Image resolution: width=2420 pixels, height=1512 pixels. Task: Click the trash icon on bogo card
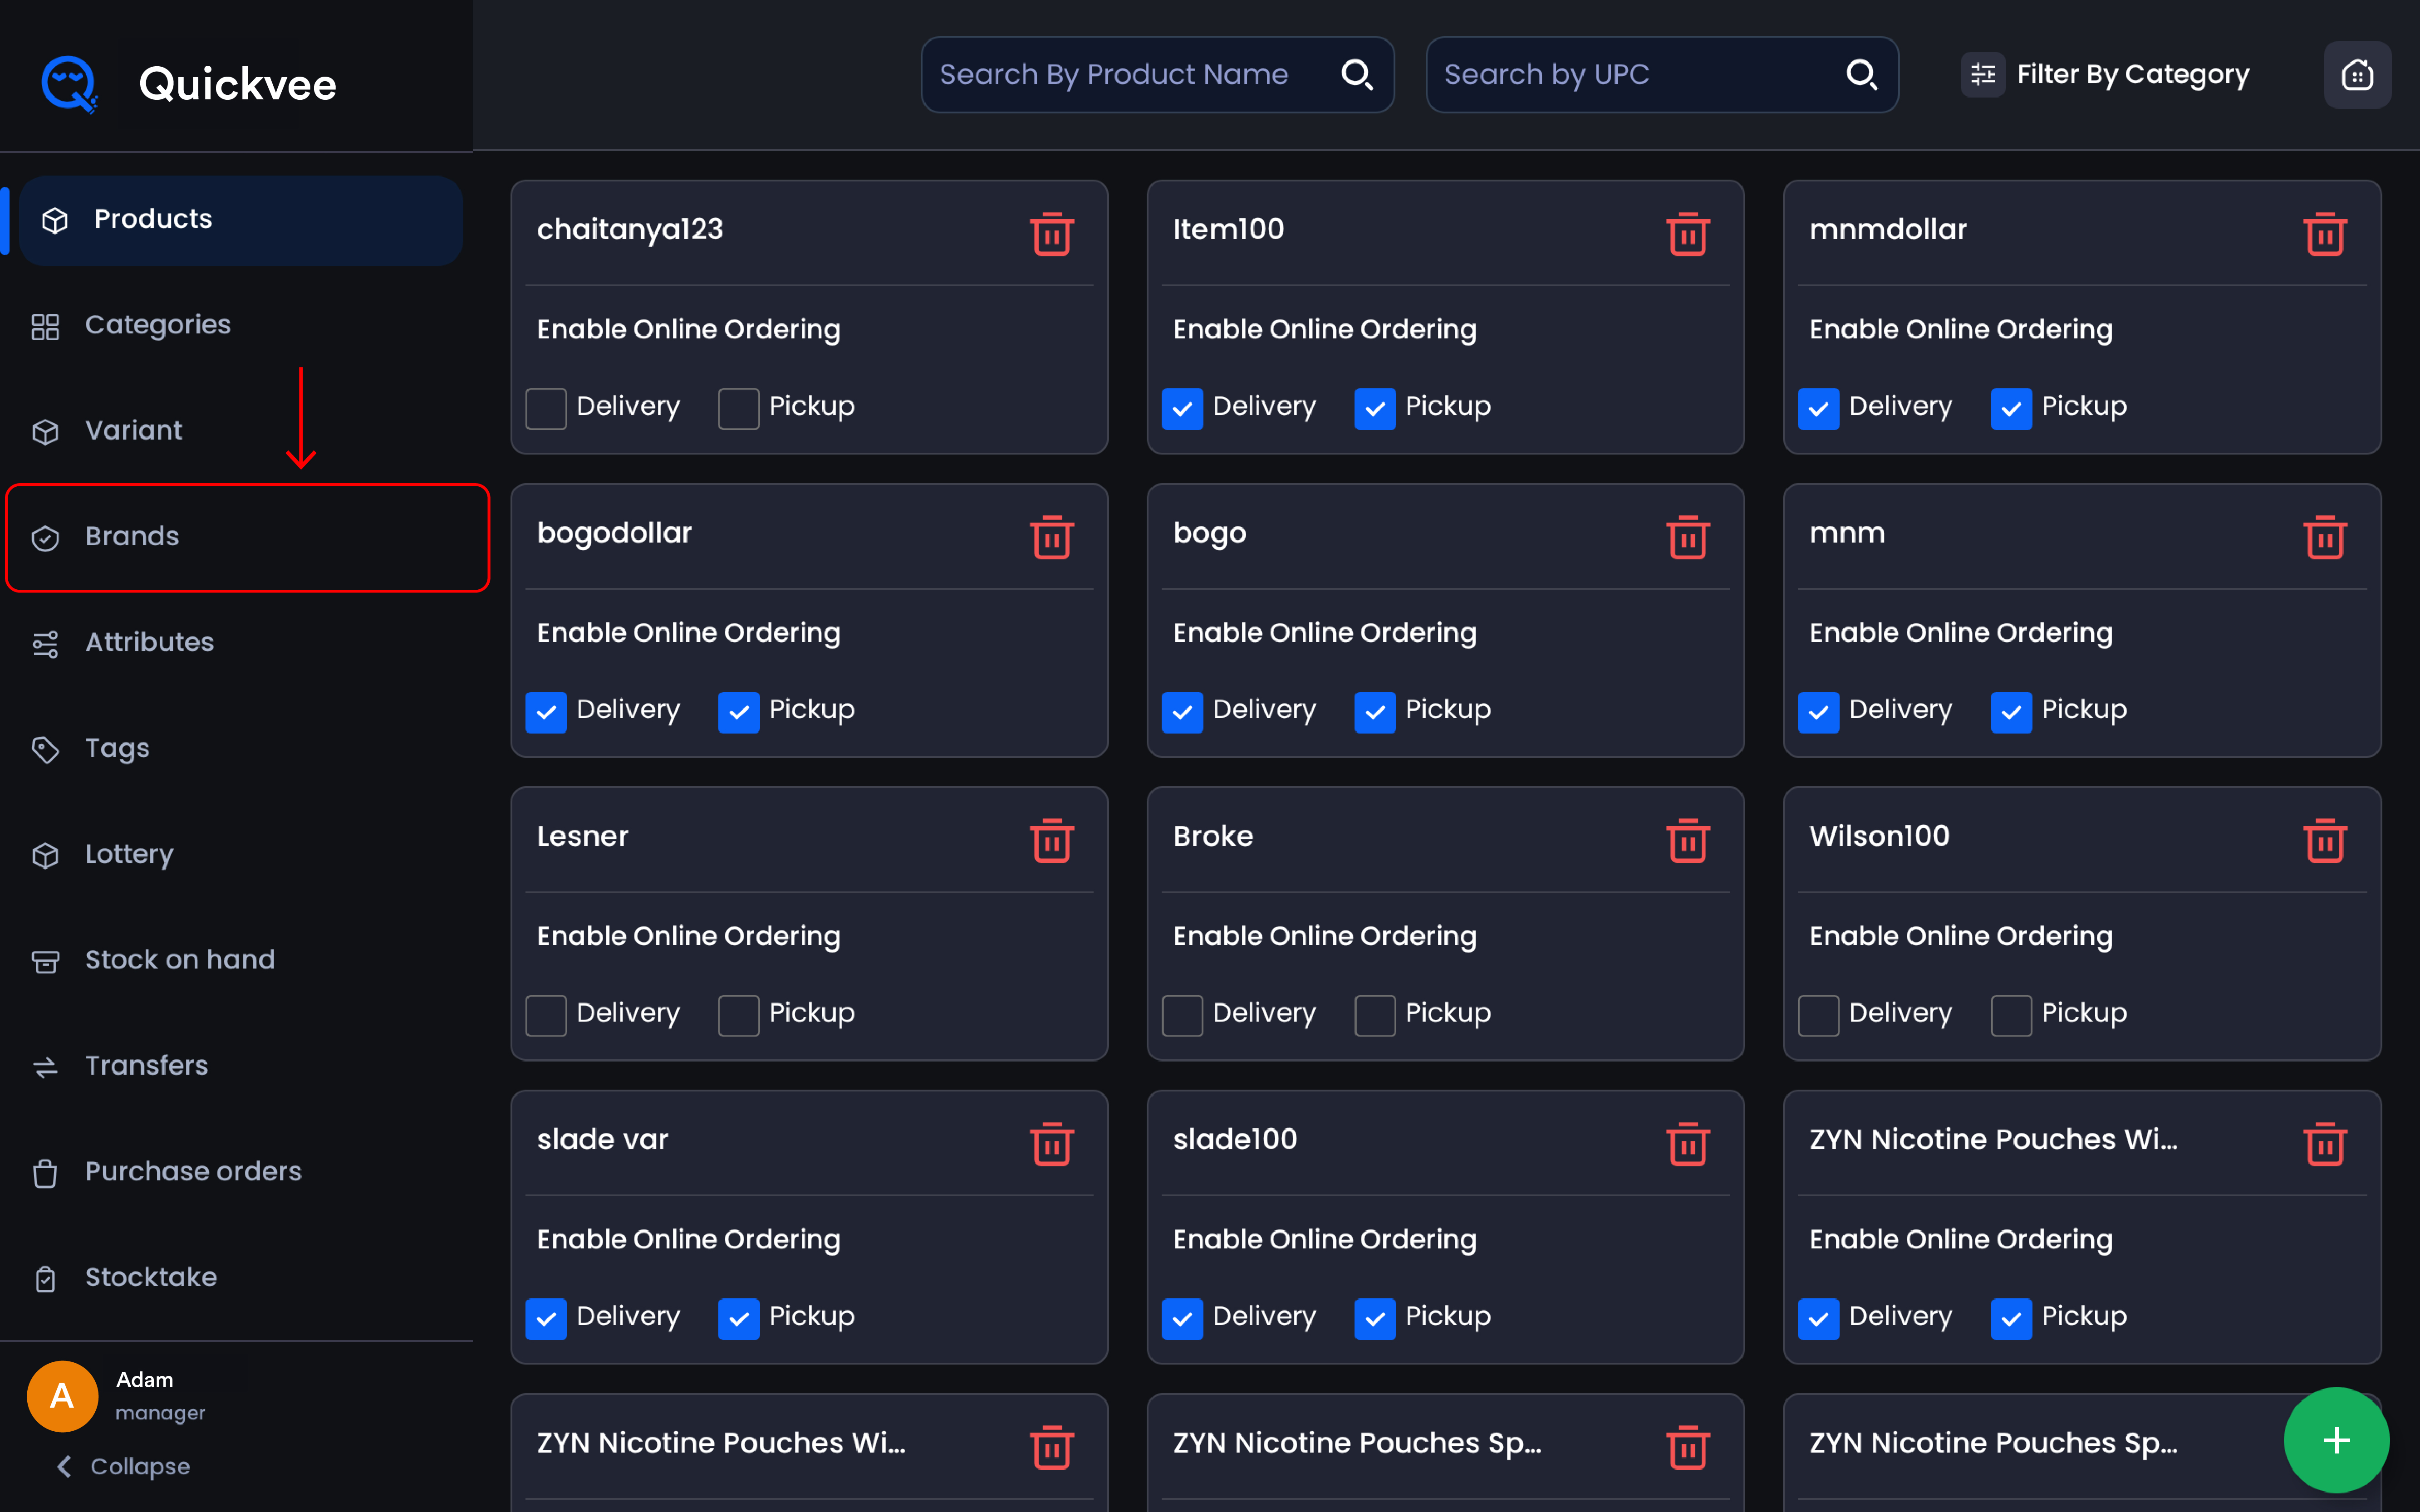tap(1687, 537)
